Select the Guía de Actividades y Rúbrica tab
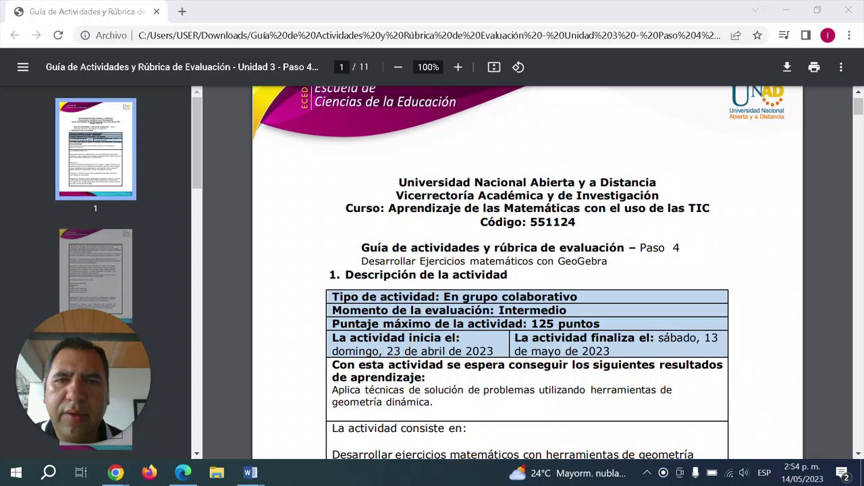 click(88, 11)
